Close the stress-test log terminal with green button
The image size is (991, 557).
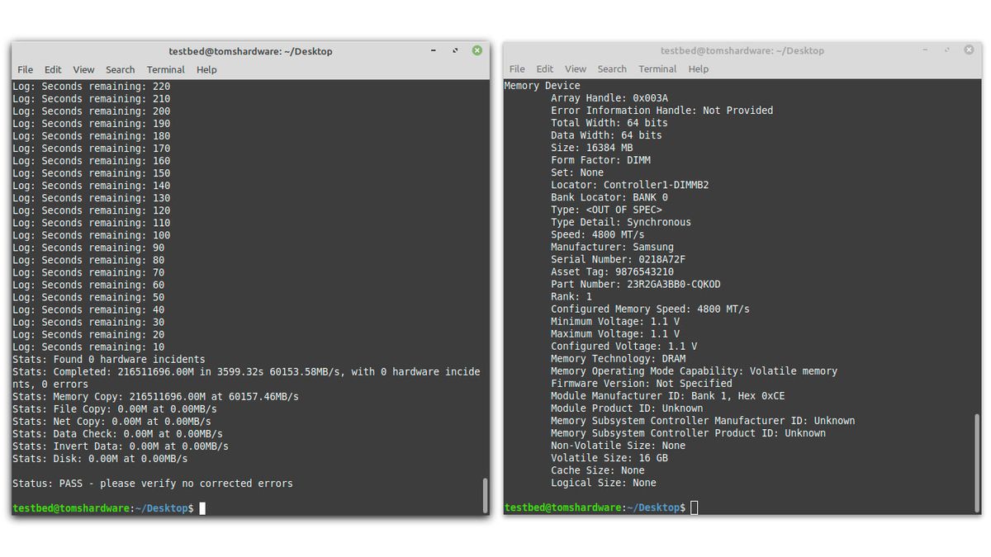coord(477,50)
